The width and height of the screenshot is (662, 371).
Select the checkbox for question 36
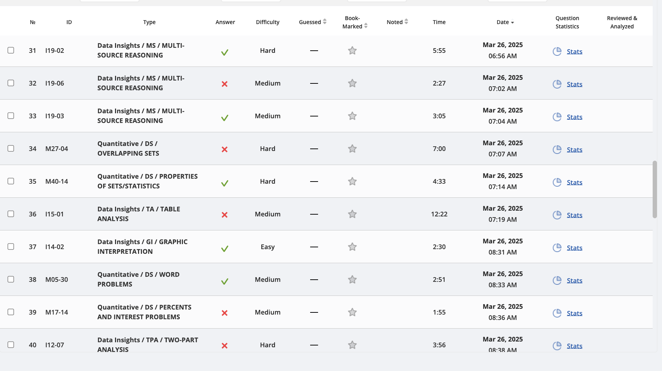coord(11,214)
